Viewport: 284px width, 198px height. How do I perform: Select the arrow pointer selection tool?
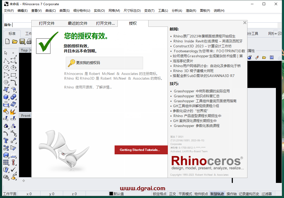point(6,53)
